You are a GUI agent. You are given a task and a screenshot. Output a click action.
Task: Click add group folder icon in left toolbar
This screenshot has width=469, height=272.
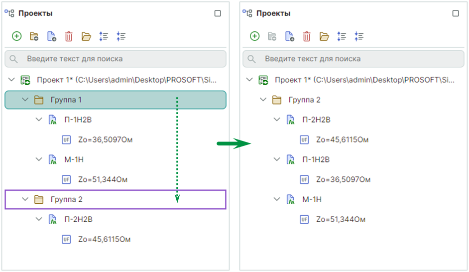coord(34,36)
